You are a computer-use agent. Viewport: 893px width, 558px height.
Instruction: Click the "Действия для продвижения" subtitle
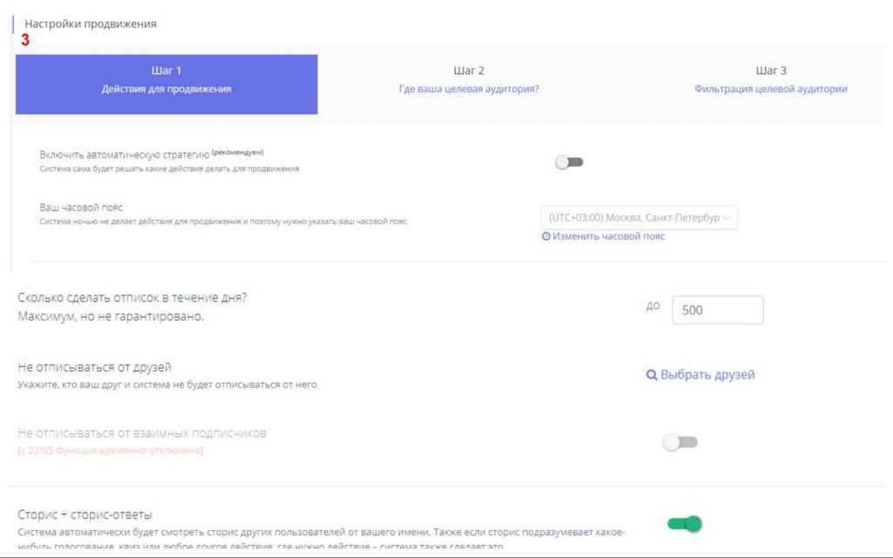point(167,89)
